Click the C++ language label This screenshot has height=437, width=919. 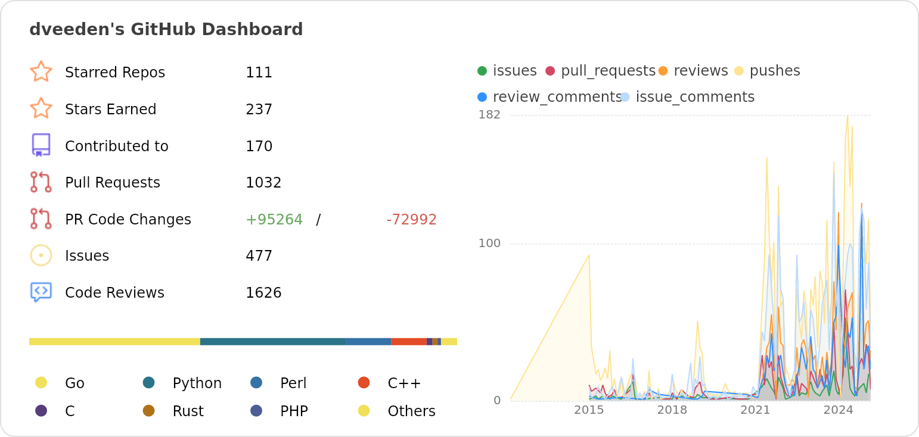(x=405, y=383)
